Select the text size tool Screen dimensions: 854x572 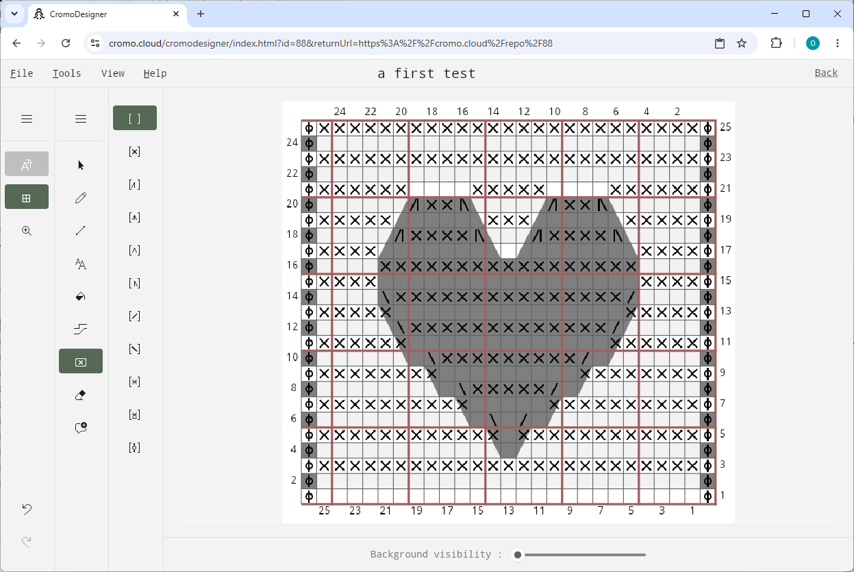[81, 264]
